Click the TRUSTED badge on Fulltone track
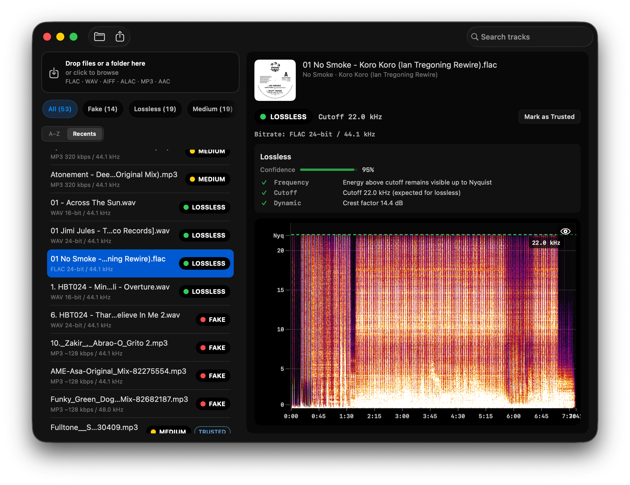Viewport: 630px width, 485px height. pyautogui.click(x=212, y=430)
